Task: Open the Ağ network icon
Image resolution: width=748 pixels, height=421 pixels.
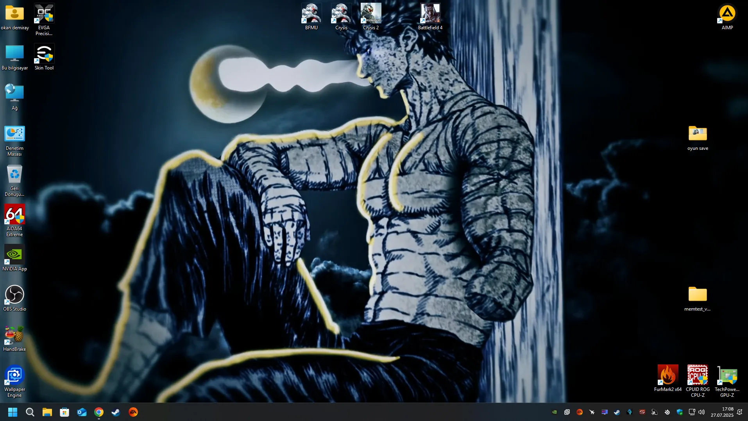Action: click(14, 98)
